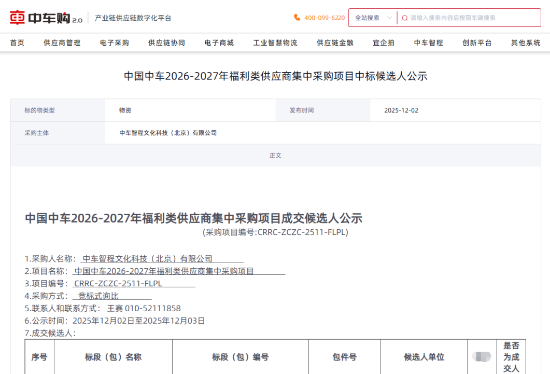The height and width of the screenshot is (374, 550).
Task: Click the 序号 column header
Action: point(39,357)
